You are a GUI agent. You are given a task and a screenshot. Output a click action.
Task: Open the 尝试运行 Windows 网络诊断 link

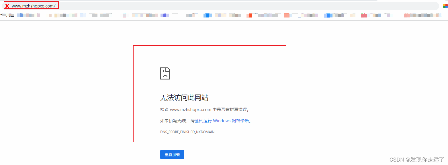[x=222, y=121]
